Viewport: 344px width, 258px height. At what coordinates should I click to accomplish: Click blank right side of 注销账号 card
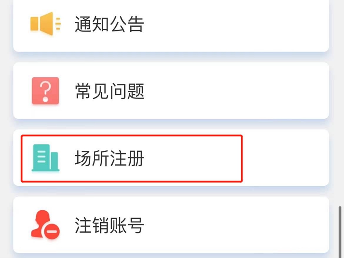[258, 225]
